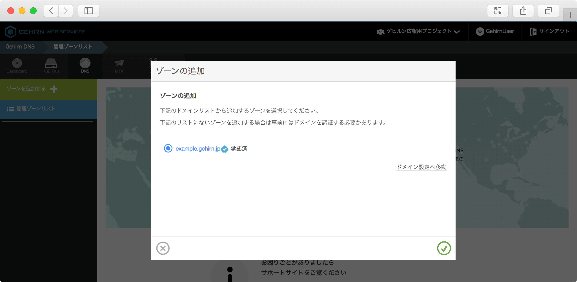Image resolution: width=577 pixels, height=282 pixels.
Task: Click the browser share icon
Action: click(523, 11)
